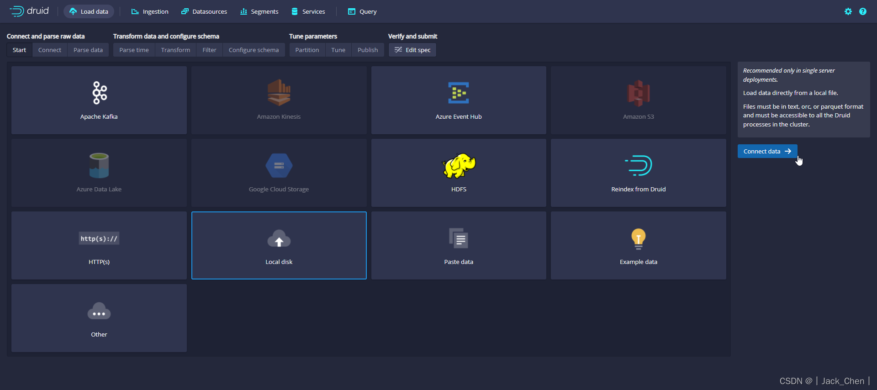Screen dimensions: 877x390
Task: Click the Druid logo
Action: click(x=29, y=11)
